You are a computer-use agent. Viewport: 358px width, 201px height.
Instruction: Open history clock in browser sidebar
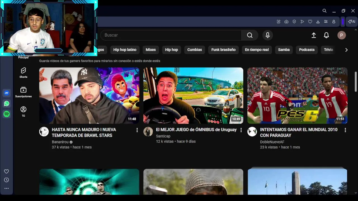[6, 180]
